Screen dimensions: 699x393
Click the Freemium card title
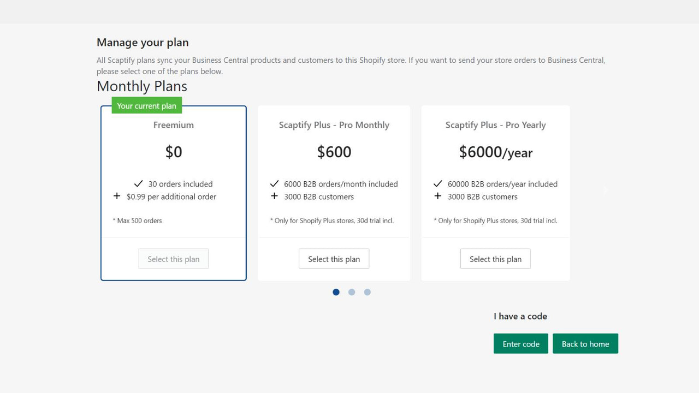(174, 125)
